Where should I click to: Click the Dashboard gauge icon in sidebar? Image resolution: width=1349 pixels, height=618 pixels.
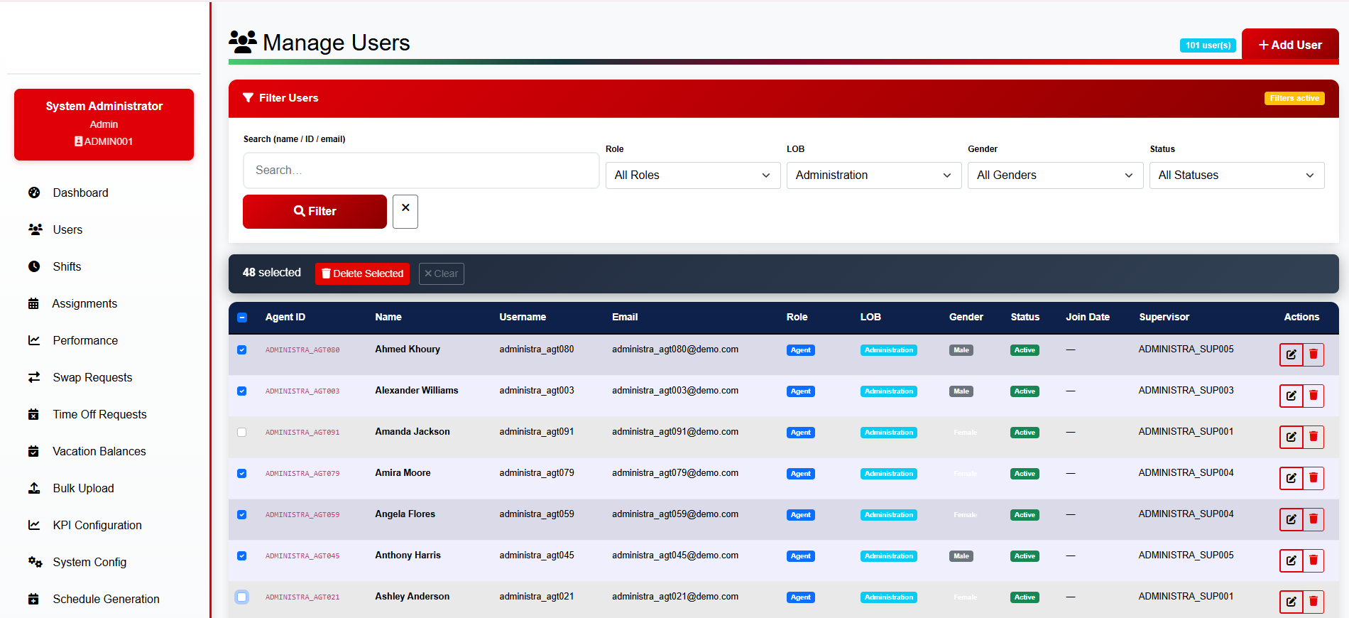click(34, 193)
